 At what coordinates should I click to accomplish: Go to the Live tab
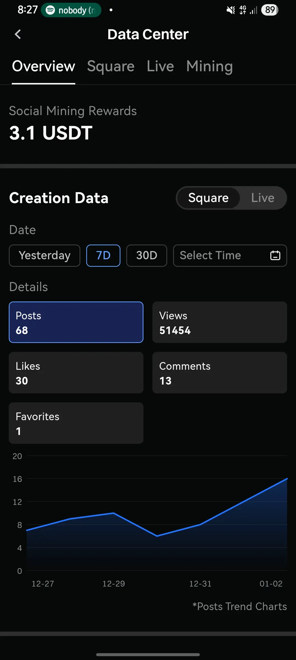pos(160,66)
